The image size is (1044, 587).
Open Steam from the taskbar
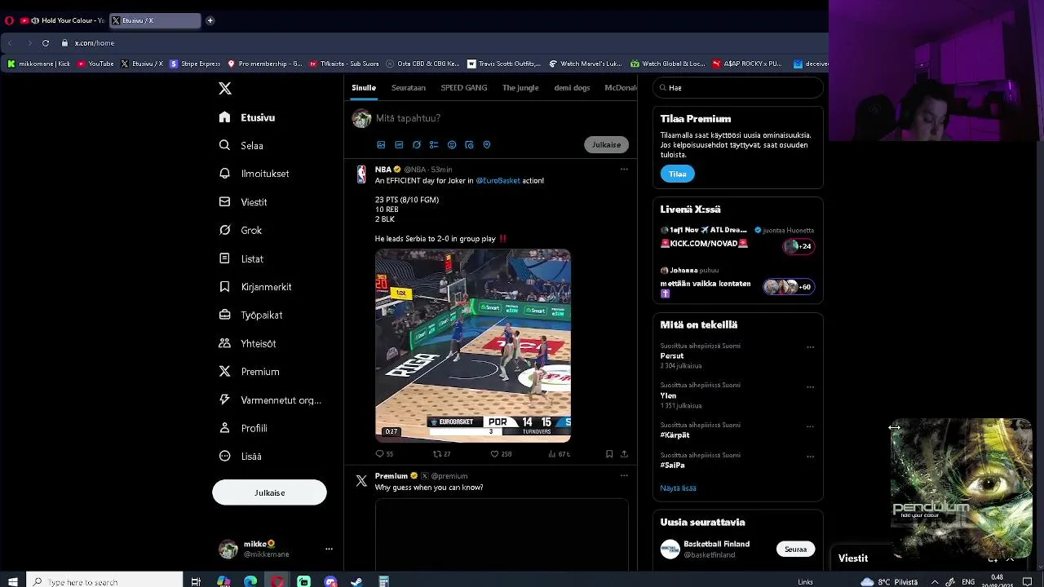click(x=356, y=581)
